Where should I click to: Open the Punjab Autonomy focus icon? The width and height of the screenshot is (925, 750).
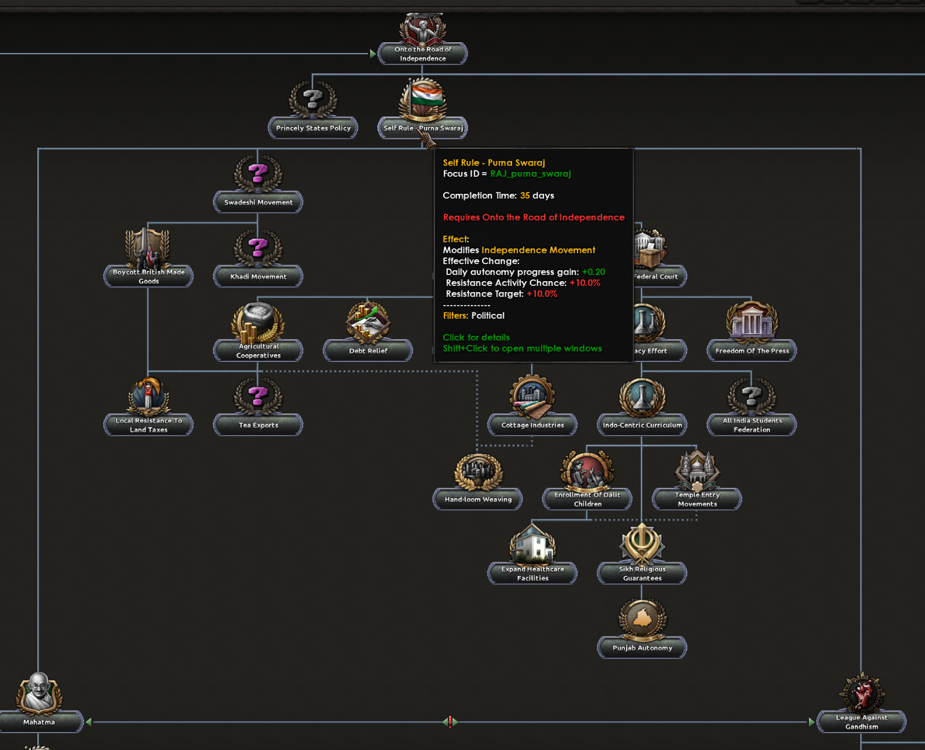pyautogui.click(x=642, y=618)
